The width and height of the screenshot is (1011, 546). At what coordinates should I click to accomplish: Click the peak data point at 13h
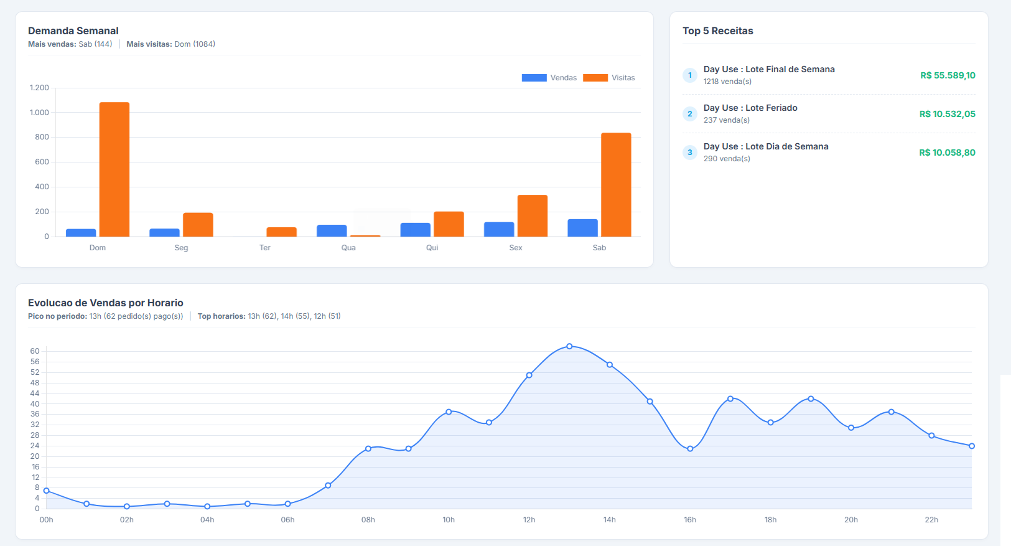coord(569,346)
